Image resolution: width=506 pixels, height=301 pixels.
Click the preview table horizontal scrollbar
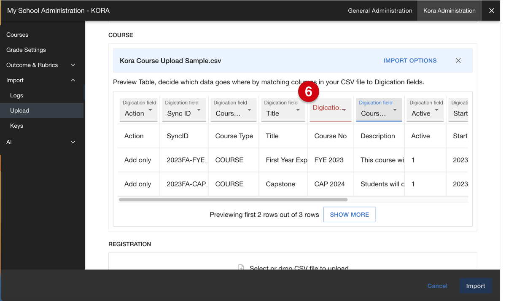coord(233,199)
